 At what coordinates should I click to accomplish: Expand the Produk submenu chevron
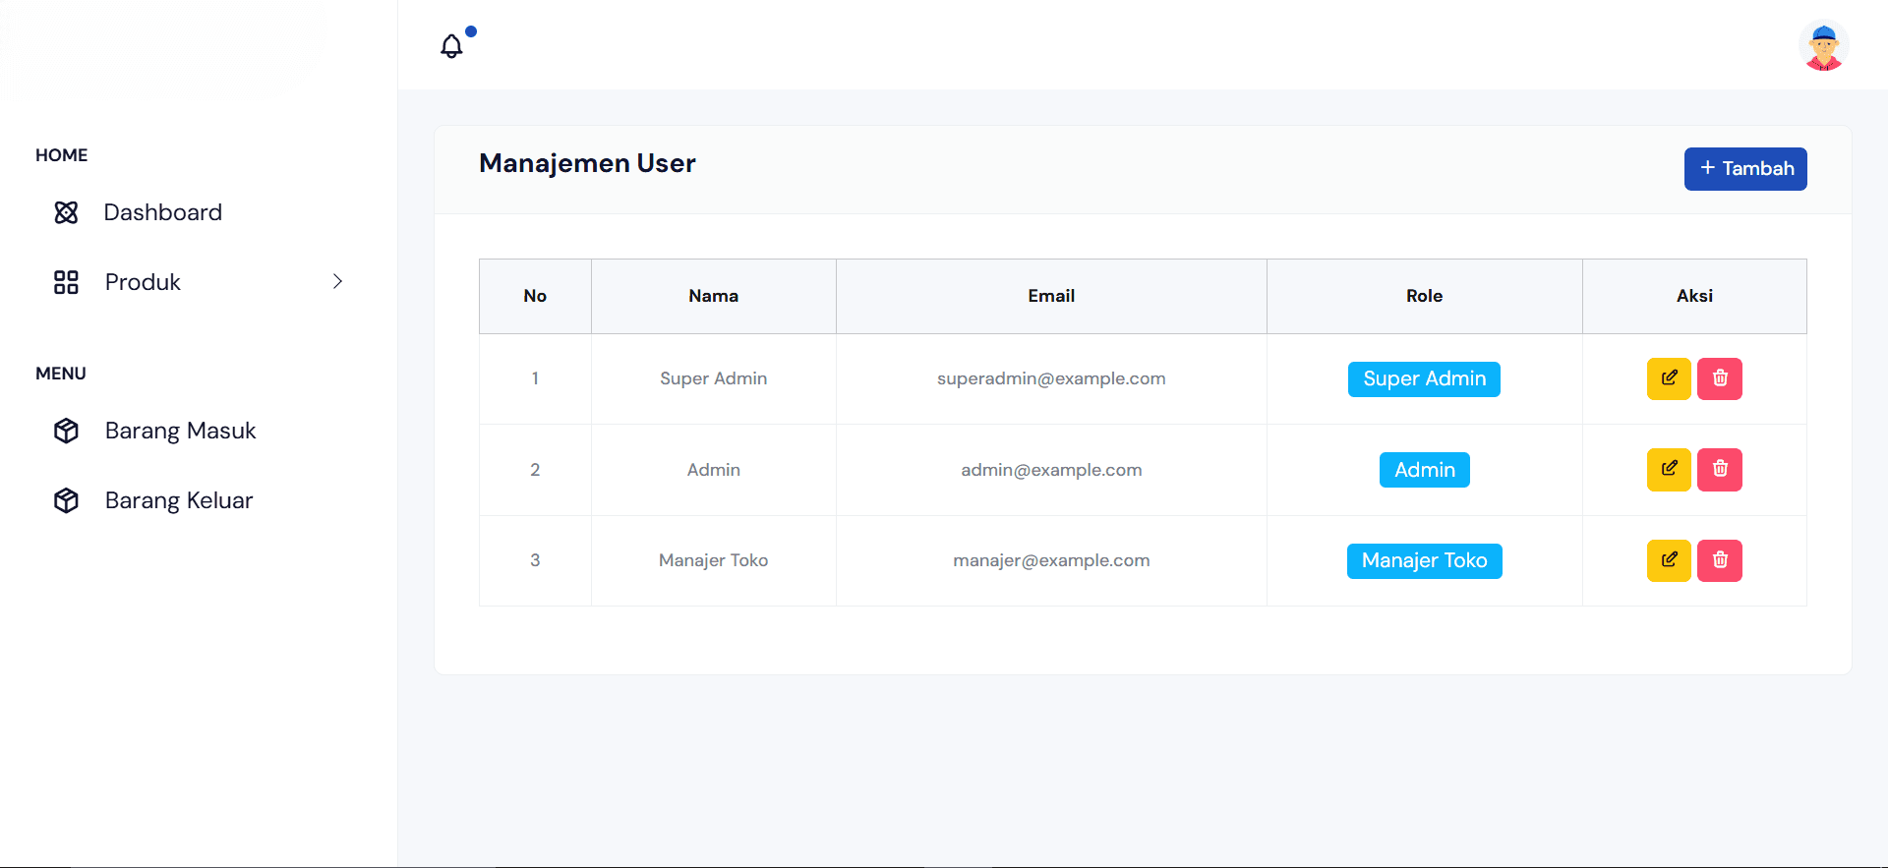pos(337,281)
